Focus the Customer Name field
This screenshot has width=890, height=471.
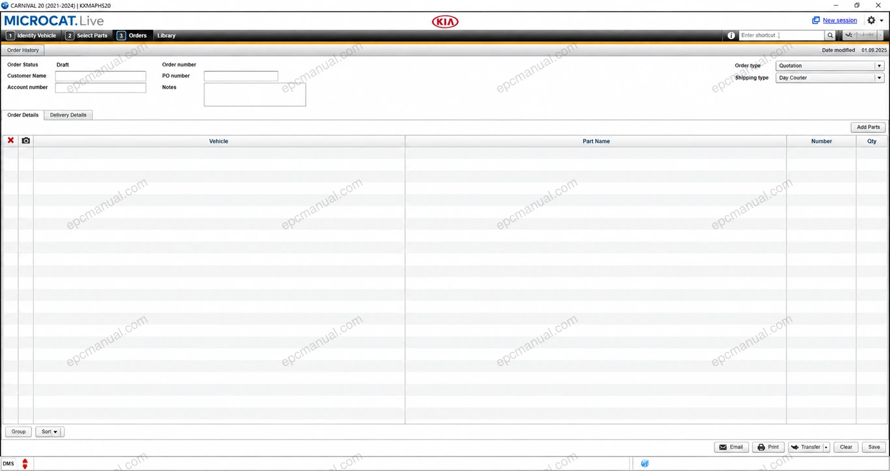[x=100, y=76]
